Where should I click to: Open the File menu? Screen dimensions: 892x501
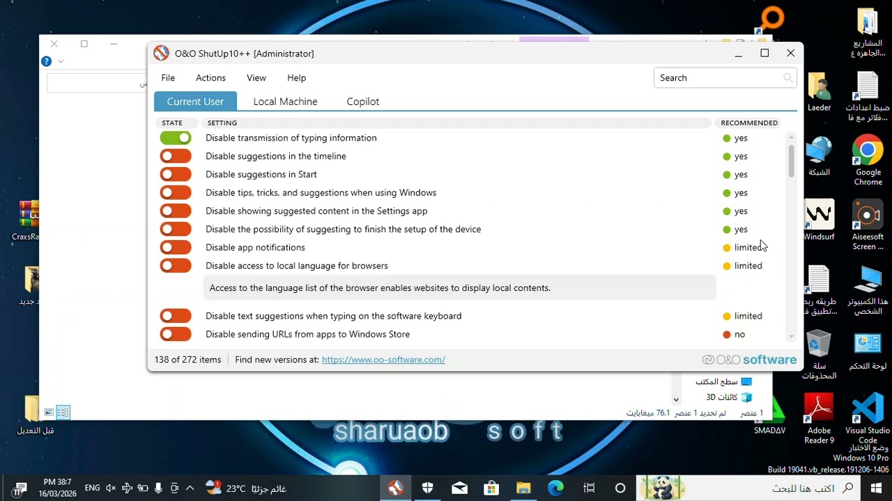pyautogui.click(x=168, y=78)
